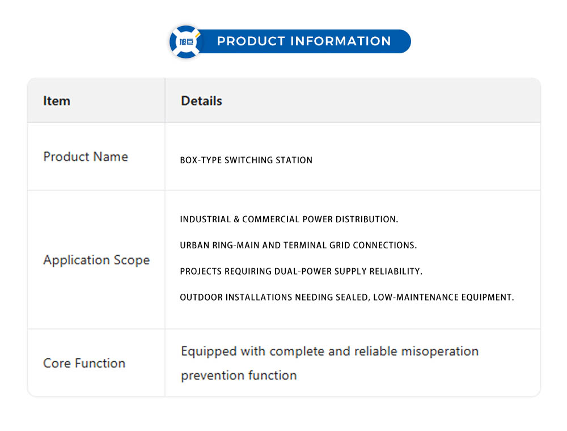Click the PRODUCT INFORMATION banner title
This screenshot has width=567, height=431.
point(304,41)
